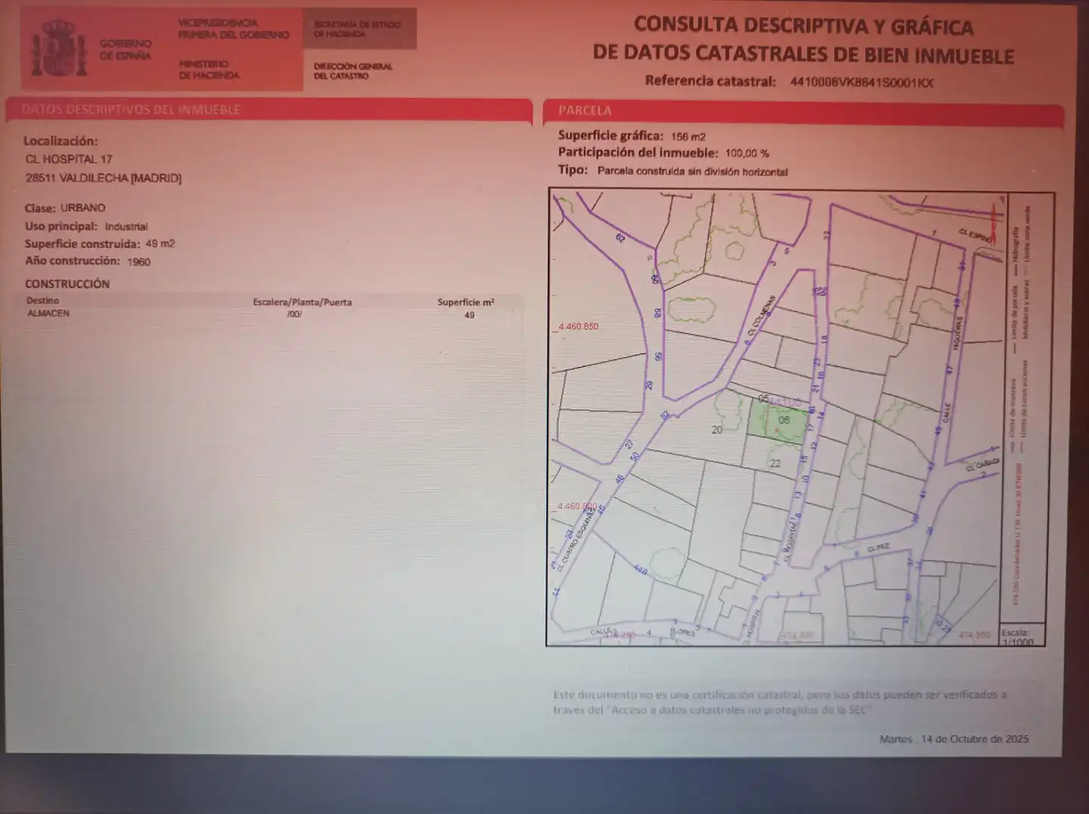Click the DIRECCIÓN GENERAL DEL CATASTRO text
This screenshot has width=1089, height=814.
[x=353, y=72]
